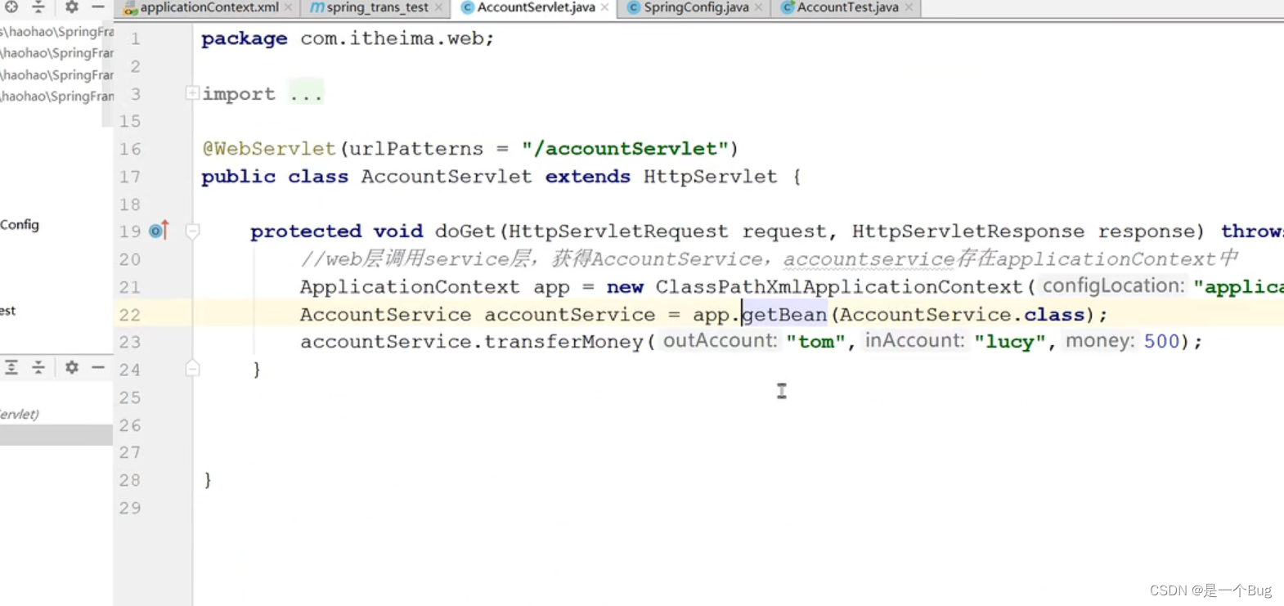1284x606 pixels.
Task: Click the locate-file target icon in the Project panel toolbar
Action: (11, 7)
